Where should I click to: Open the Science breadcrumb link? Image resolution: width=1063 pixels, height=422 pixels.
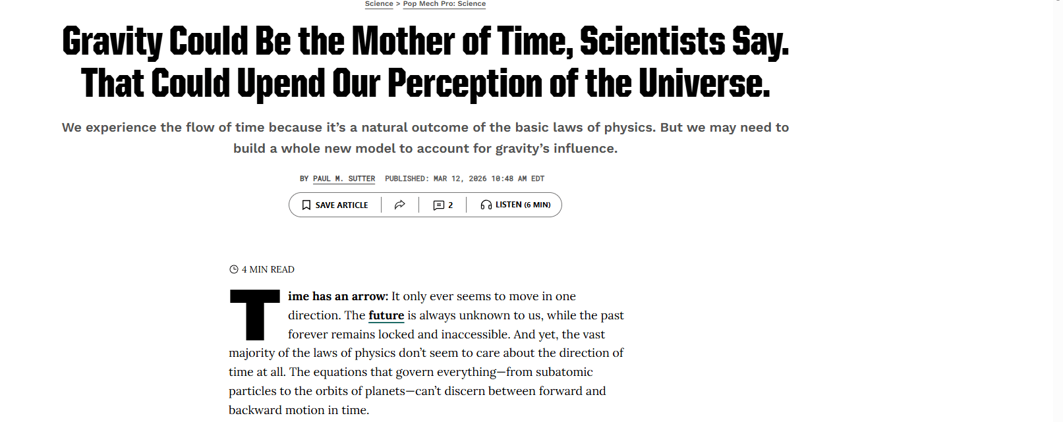coord(379,4)
